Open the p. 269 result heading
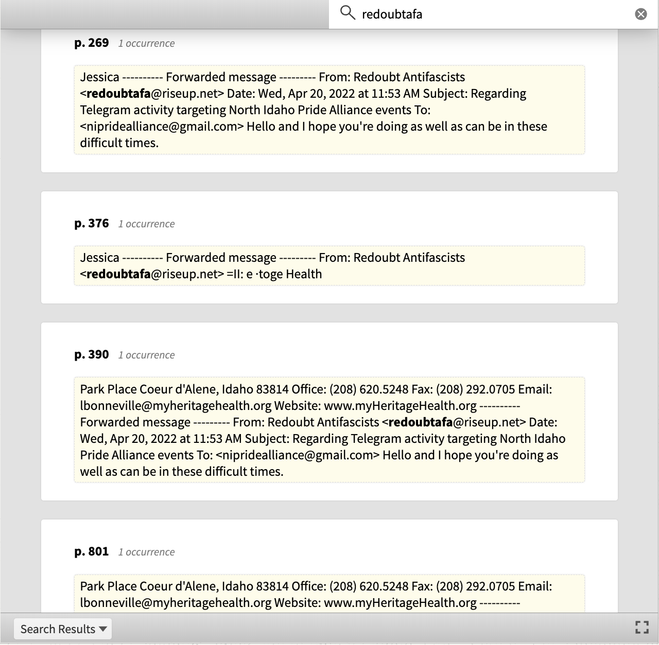The image size is (659, 645). pos(92,43)
